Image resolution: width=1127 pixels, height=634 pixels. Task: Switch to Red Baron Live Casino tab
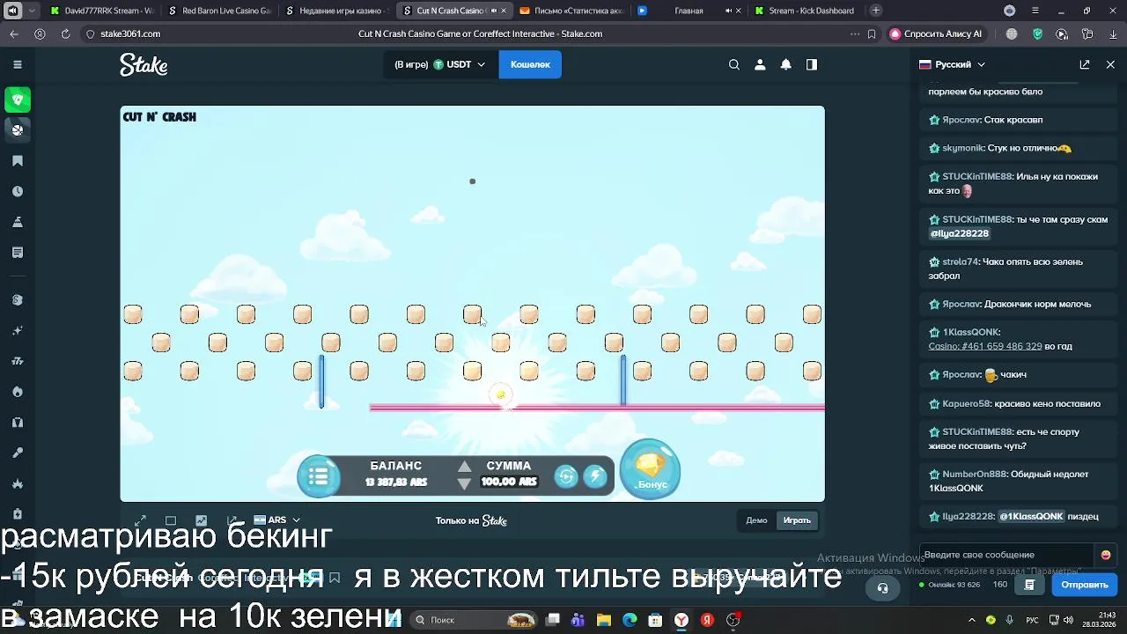click(220, 11)
